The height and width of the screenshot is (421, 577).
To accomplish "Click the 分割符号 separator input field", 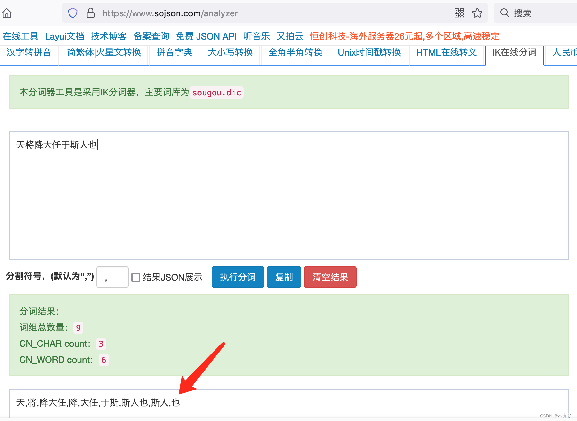I will [x=113, y=277].
